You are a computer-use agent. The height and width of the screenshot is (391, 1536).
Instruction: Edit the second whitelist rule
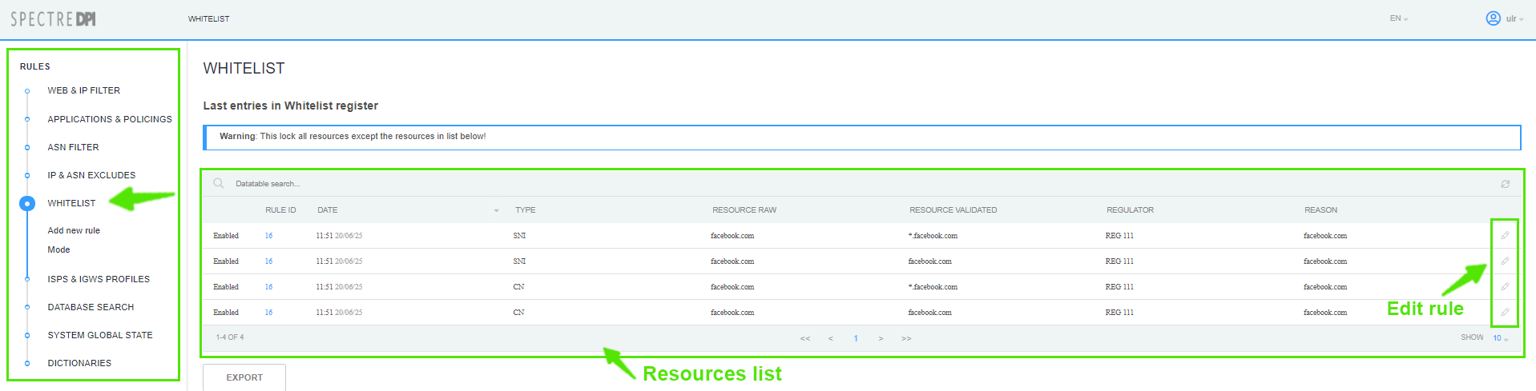[x=1505, y=261]
